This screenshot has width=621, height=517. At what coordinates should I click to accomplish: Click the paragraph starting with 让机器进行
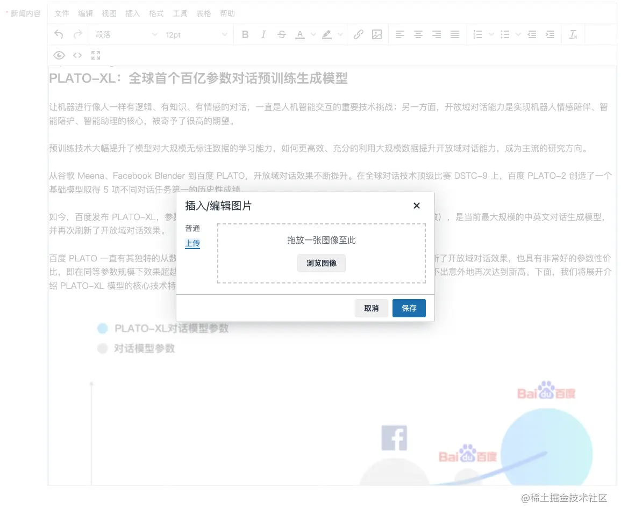click(329, 114)
